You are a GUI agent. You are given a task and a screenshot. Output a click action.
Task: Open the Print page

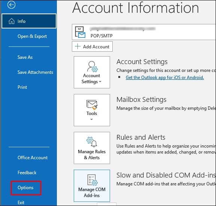click(22, 87)
